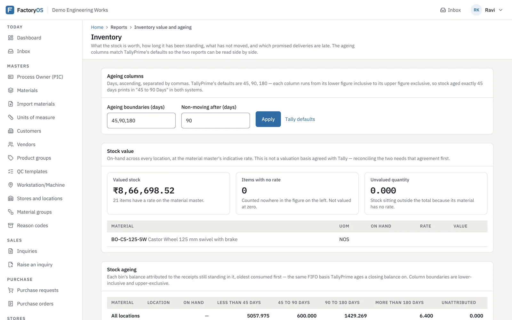Screen dimensions: 512x320
Task: Open Workstation/Machine location pin icon
Action: (11, 185)
